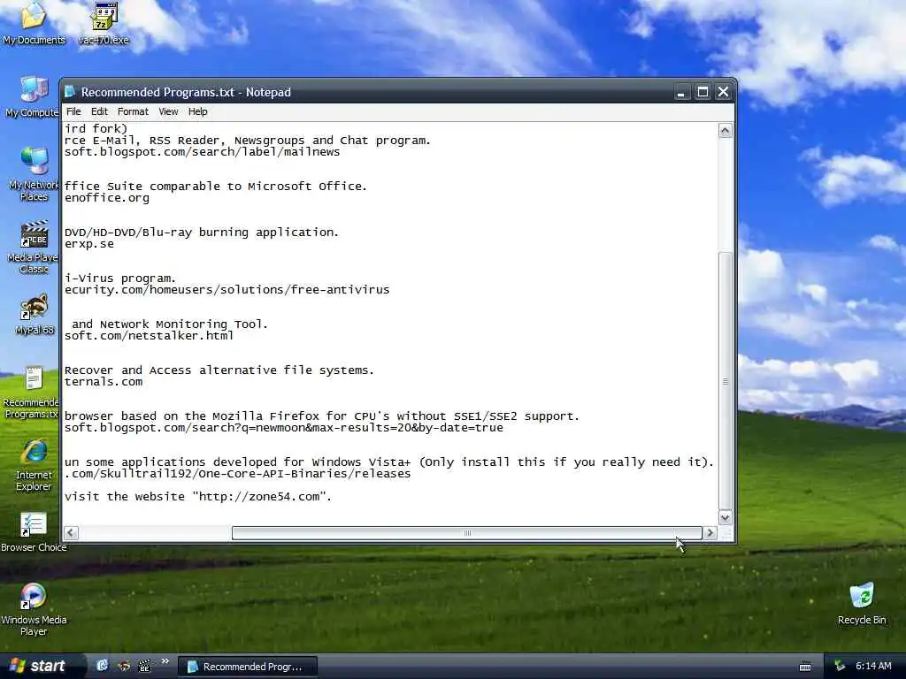
Task: Launch Internet Explorer from the Quick Launch bar
Action: coord(103,666)
